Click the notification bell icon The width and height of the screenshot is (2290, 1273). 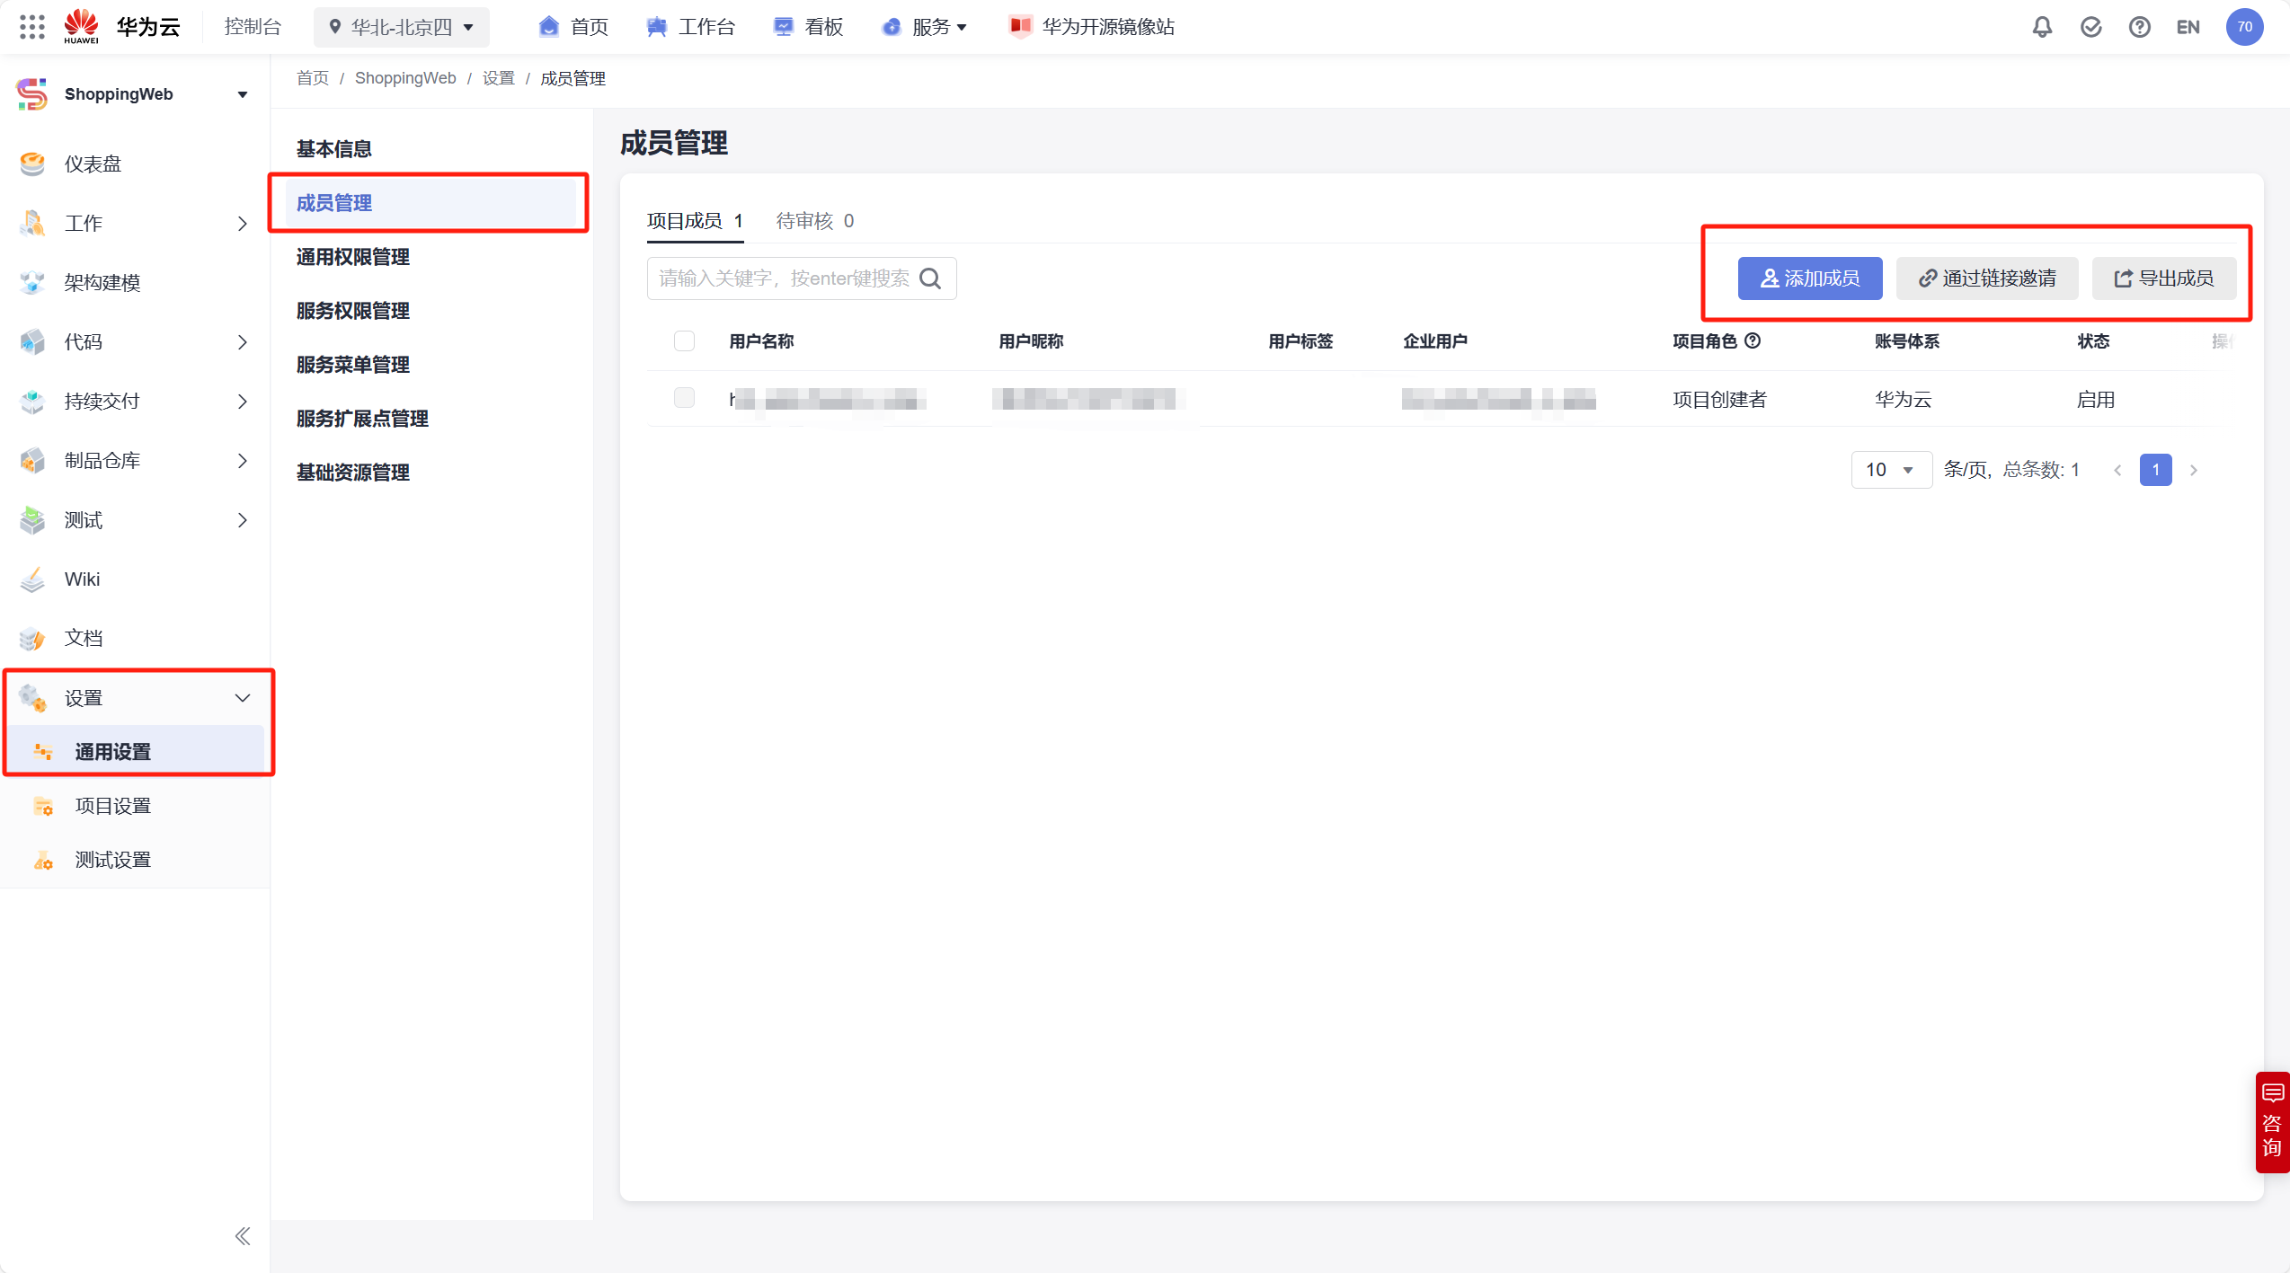[2042, 27]
